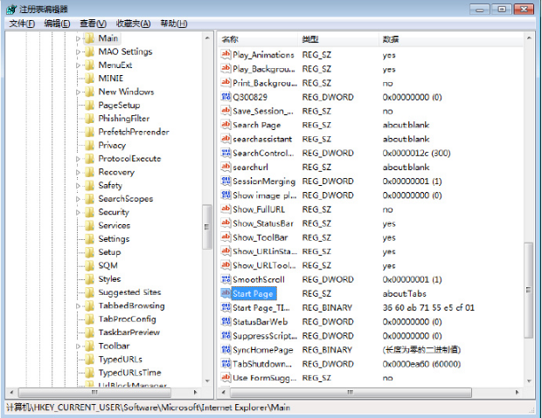Expand the MenuExt key
Viewport: 542px width, 418px height.
[x=78, y=65]
